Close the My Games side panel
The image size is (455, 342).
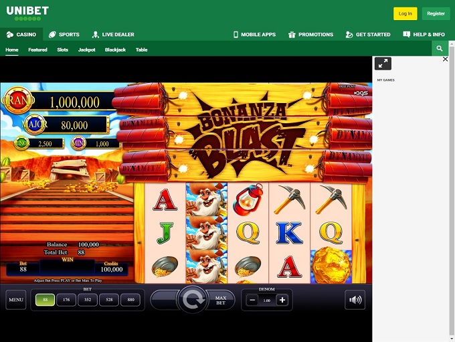[446, 60]
